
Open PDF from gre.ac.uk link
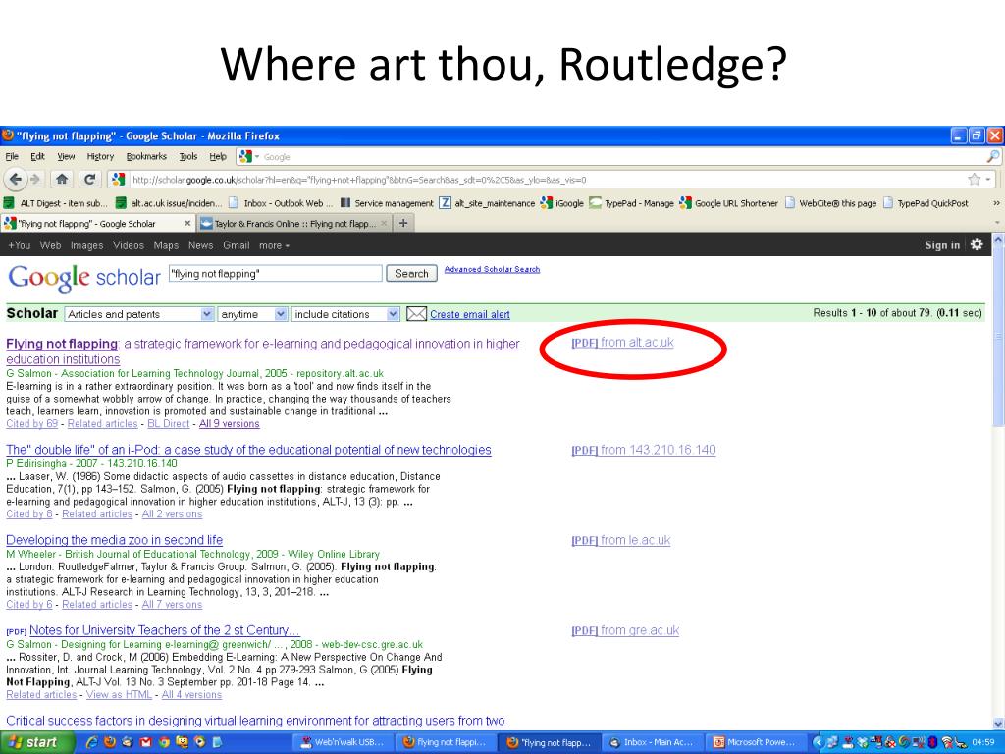pos(625,631)
